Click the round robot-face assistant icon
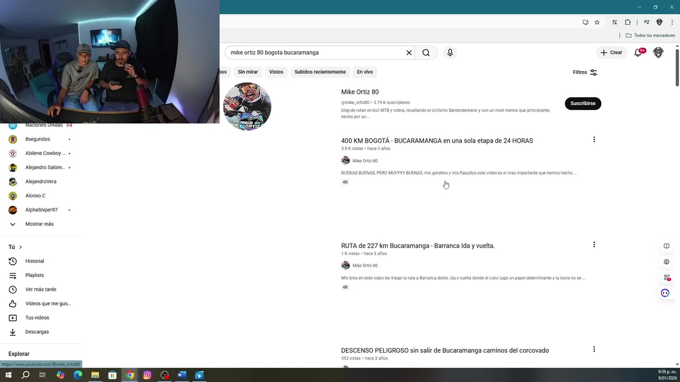The height and width of the screenshot is (382, 680). click(x=665, y=293)
